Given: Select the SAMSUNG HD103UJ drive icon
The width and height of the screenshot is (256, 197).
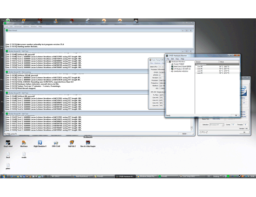Looking at the screenshot, I should coord(172,71).
